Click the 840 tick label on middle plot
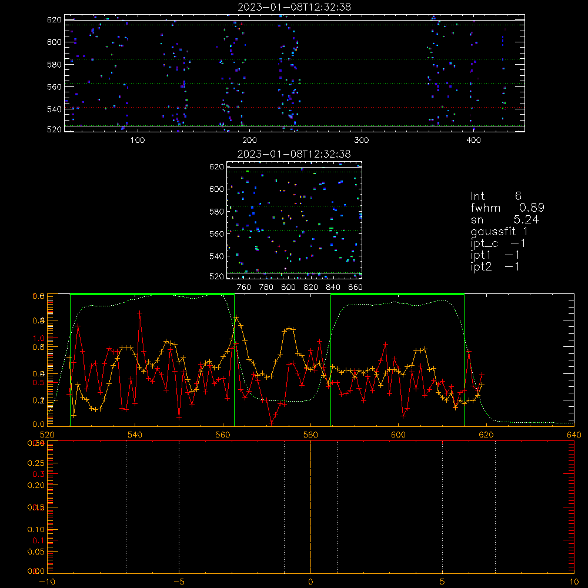 (x=333, y=288)
